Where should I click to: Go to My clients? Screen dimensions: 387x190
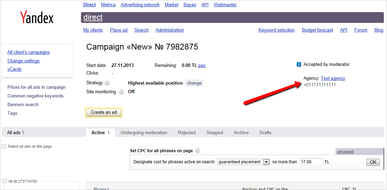click(93, 30)
